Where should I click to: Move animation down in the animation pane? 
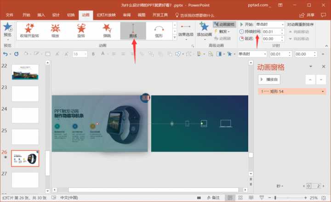(321, 80)
